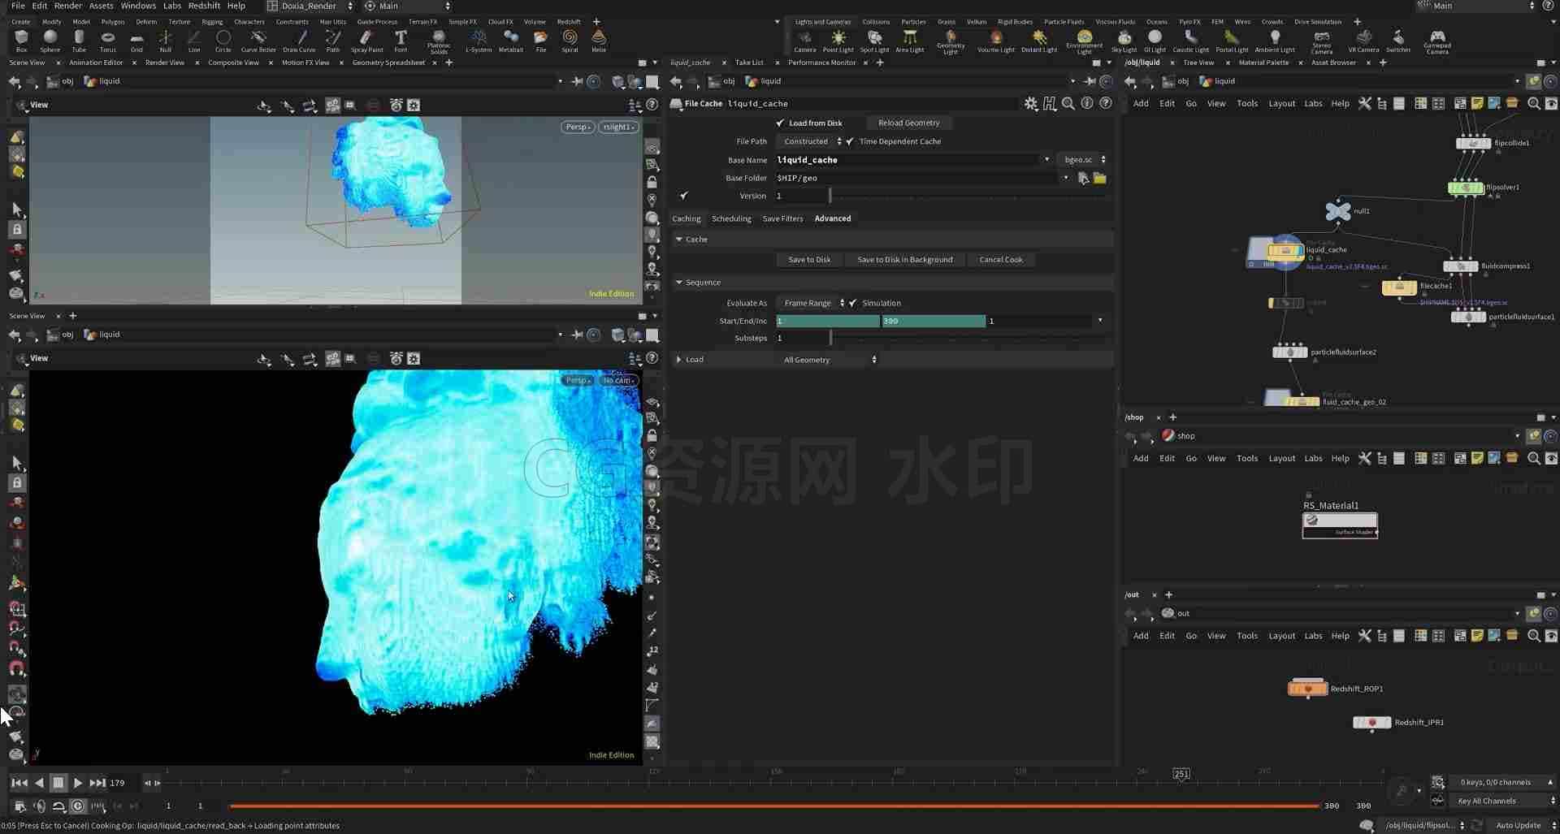Select the Redshift_ROP1 node
Viewport: 1560px width, 834px height.
[1308, 689]
